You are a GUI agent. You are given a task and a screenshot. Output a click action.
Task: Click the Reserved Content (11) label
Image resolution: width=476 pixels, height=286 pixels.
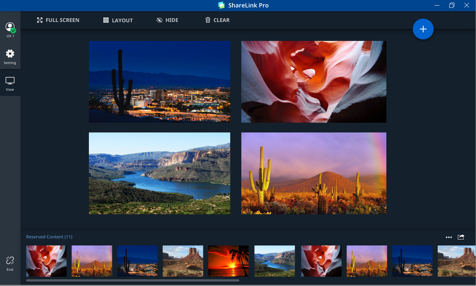click(49, 237)
